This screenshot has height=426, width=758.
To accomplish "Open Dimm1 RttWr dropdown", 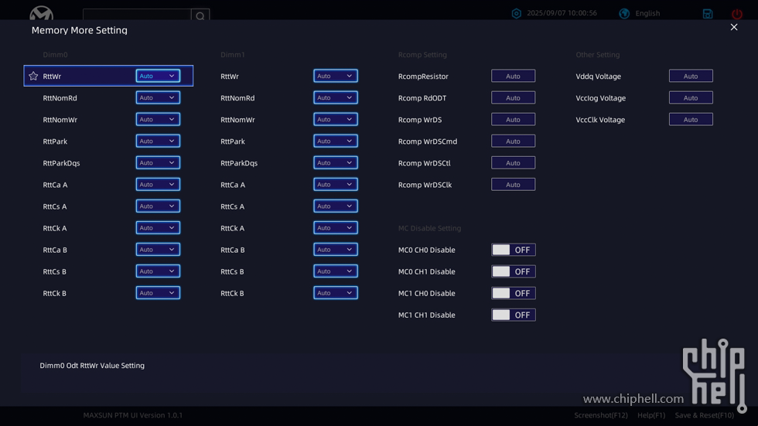I will (x=336, y=76).
